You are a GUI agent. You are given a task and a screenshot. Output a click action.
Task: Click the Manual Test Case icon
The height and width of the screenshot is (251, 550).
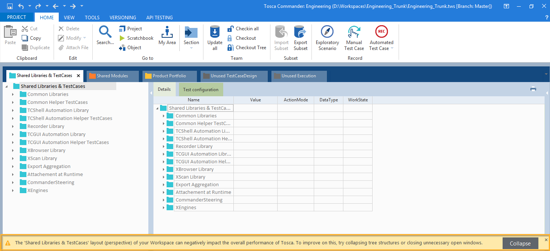[354, 32]
